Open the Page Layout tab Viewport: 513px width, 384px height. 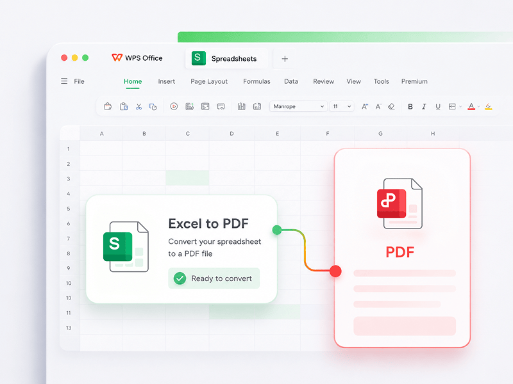point(209,82)
